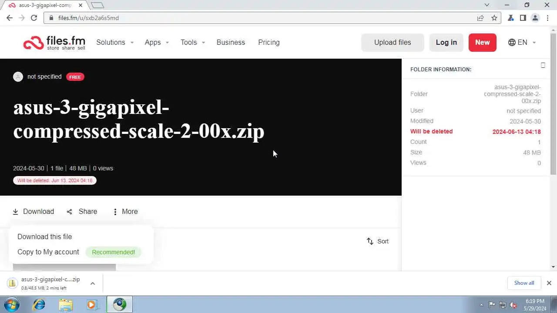Expand the Solutions menu
557x313 pixels.
tap(115, 42)
